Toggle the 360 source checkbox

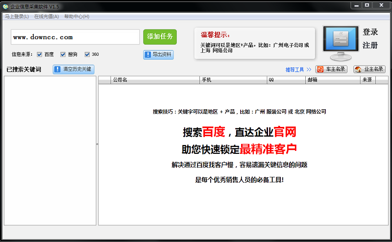tap(87, 54)
